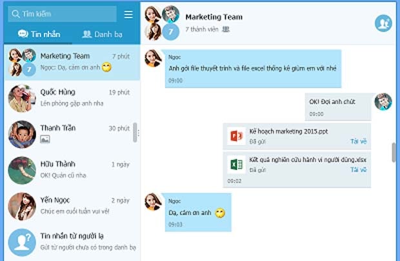Click Yến Ngọc's avatar picture
Screen dimensions: 400x261
click(22, 206)
